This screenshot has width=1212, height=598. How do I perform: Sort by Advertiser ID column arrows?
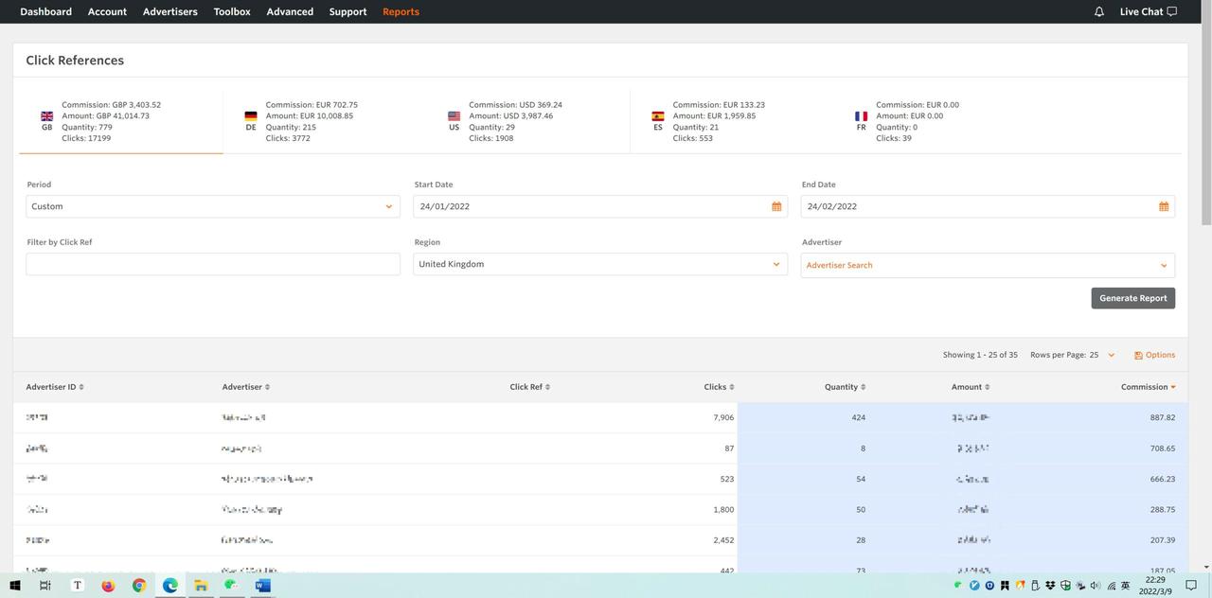81,387
